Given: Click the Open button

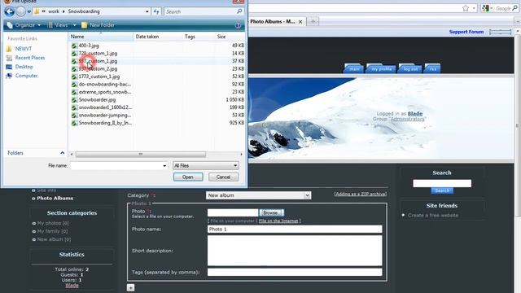Looking at the screenshot, I should coord(188,177).
